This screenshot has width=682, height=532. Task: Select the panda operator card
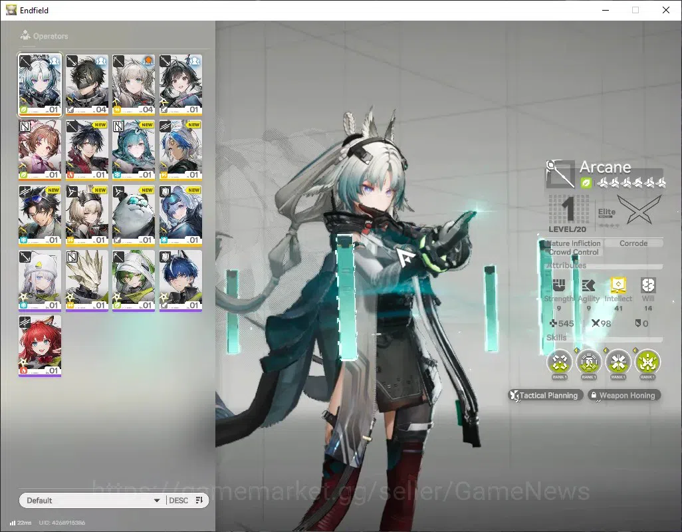(134, 215)
